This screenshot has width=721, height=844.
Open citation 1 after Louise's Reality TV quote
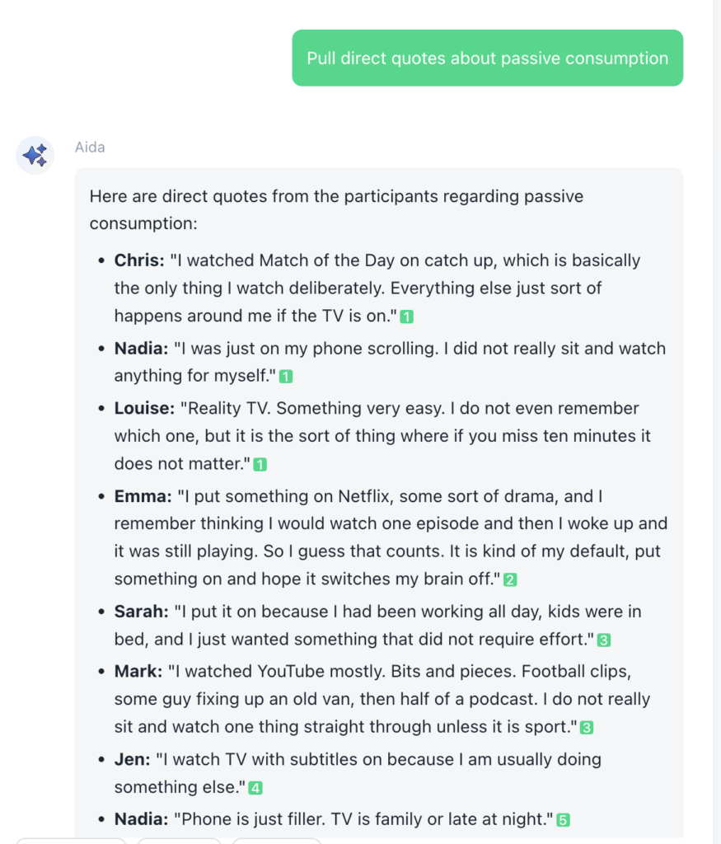pyautogui.click(x=260, y=465)
